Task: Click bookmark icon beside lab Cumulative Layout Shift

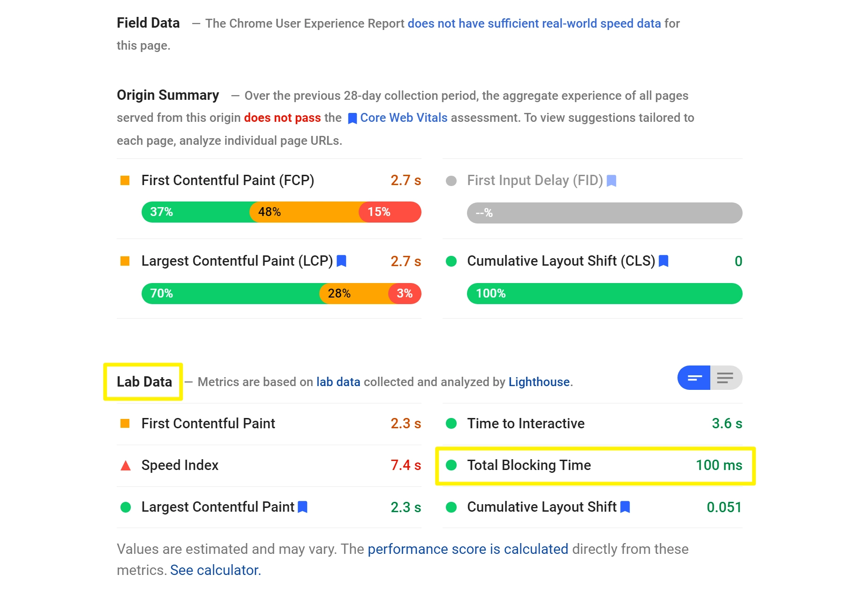Action: click(625, 507)
